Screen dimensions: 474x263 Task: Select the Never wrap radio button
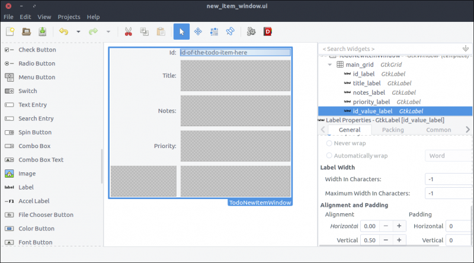(x=329, y=143)
